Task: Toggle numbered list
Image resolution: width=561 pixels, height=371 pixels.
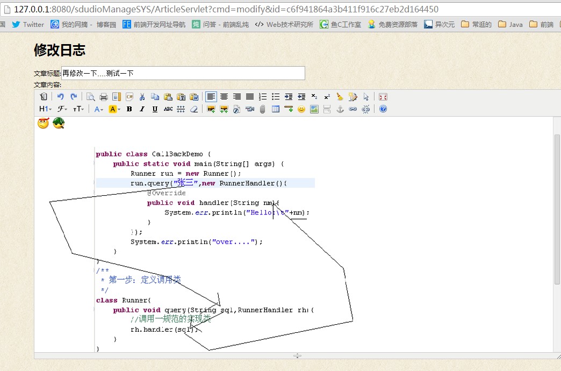Action: [263, 97]
